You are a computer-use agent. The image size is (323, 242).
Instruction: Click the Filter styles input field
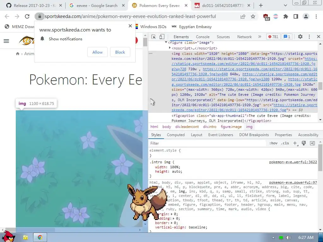(x=207, y=143)
